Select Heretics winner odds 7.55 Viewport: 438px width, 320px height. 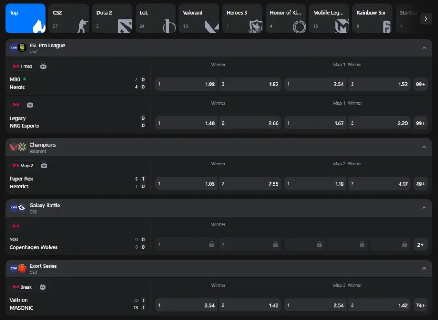(x=250, y=184)
